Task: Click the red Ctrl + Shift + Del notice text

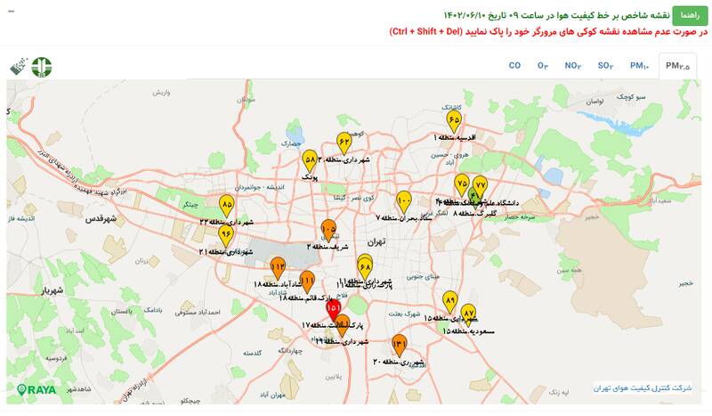Action: coord(548,32)
